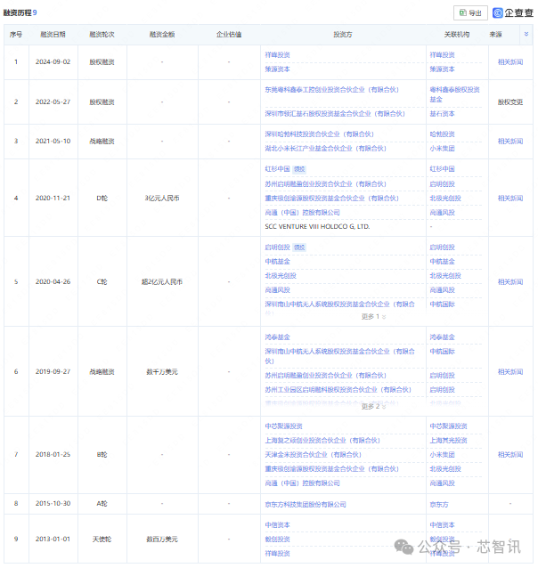The height and width of the screenshot is (568, 538).
Task: Open related institution 京东方
Action: click(x=439, y=504)
